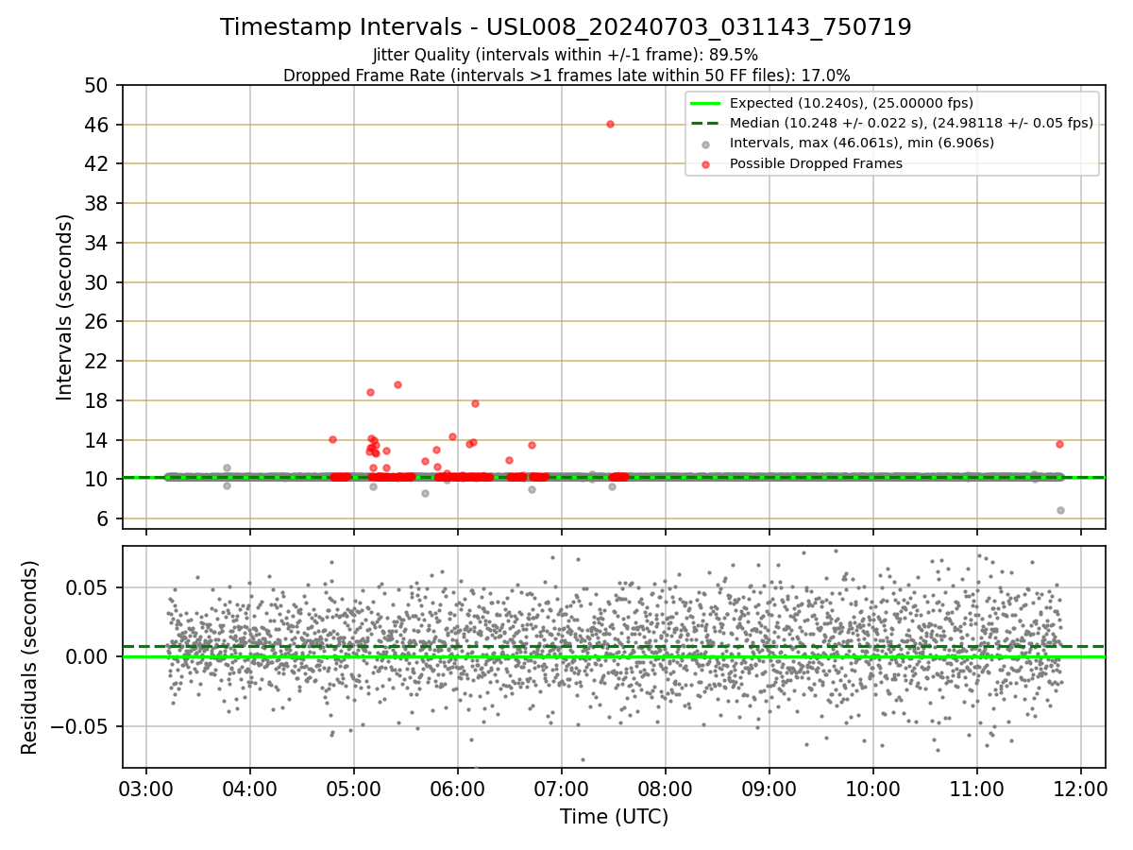Viewport: 1133px width, 850px height.
Task: Click the 'Residuals (seconds)' y-axis label
Action: click(29, 657)
